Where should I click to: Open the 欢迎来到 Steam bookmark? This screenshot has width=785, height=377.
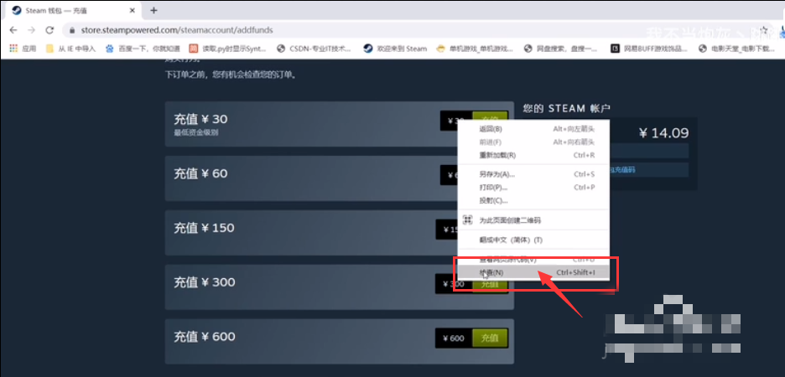(x=396, y=49)
